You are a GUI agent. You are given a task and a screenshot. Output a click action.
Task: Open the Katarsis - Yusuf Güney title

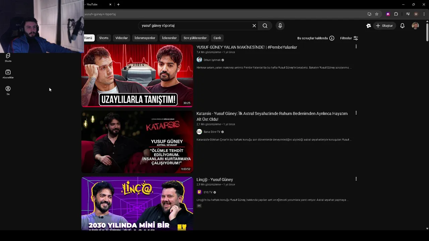(272, 116)
